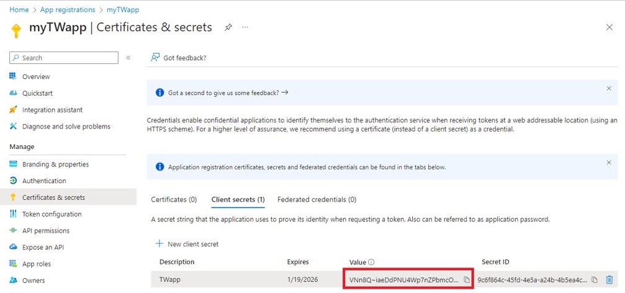Screen dimensions: 625x293
Task: Click the Integration assistant rocket icon
Action: click(13, 110)
